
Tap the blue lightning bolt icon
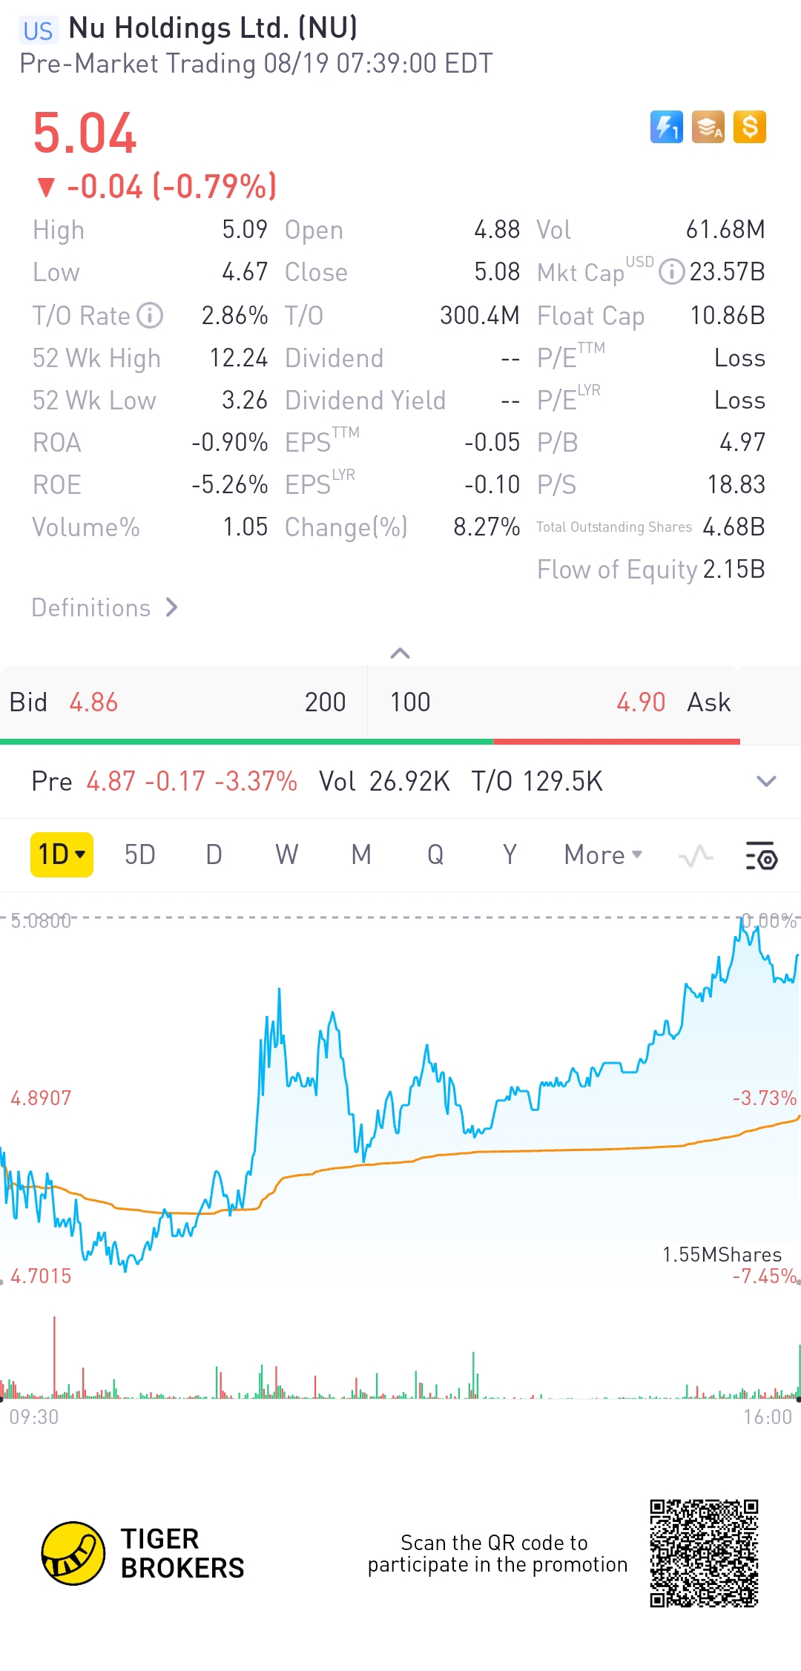[666, 127]
